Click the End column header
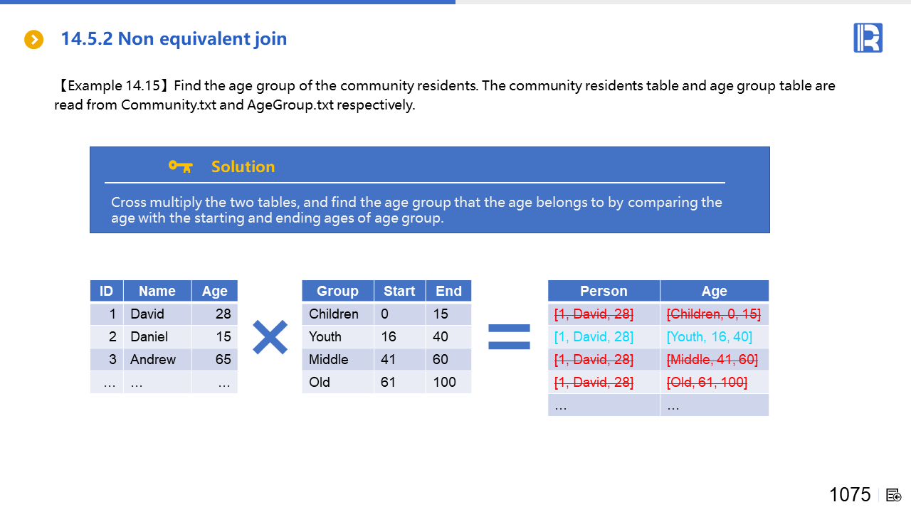911x512 pixels. 448,291
